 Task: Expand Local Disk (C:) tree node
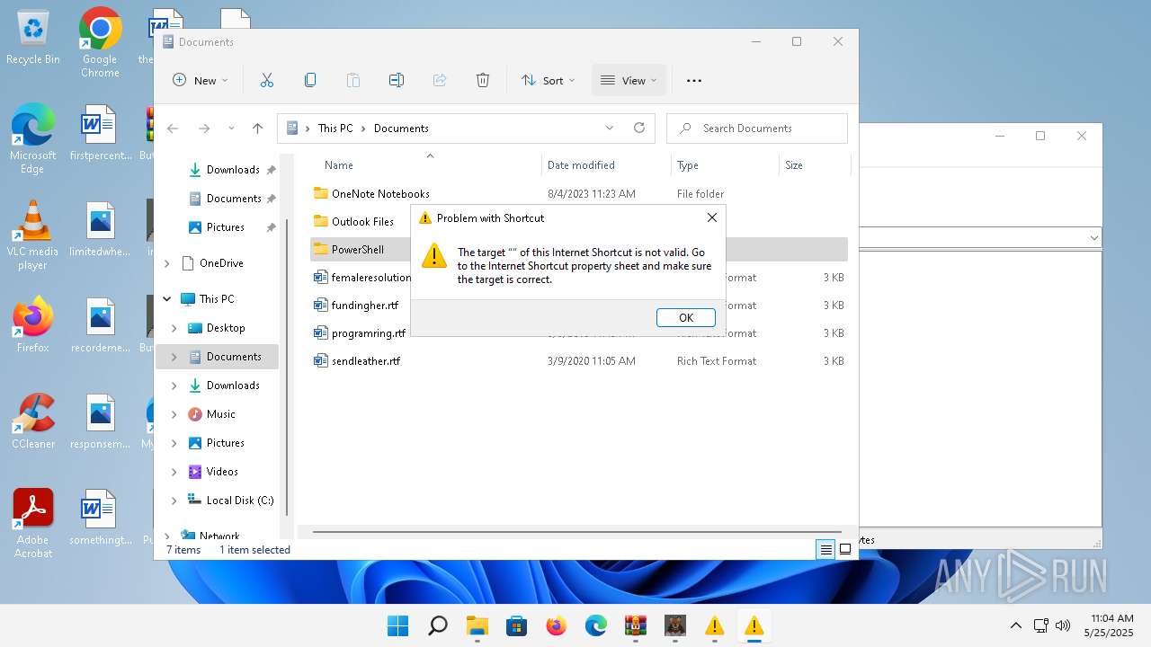pos(174,501)
